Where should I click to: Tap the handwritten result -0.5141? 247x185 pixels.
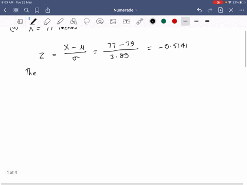click(173, 46)
